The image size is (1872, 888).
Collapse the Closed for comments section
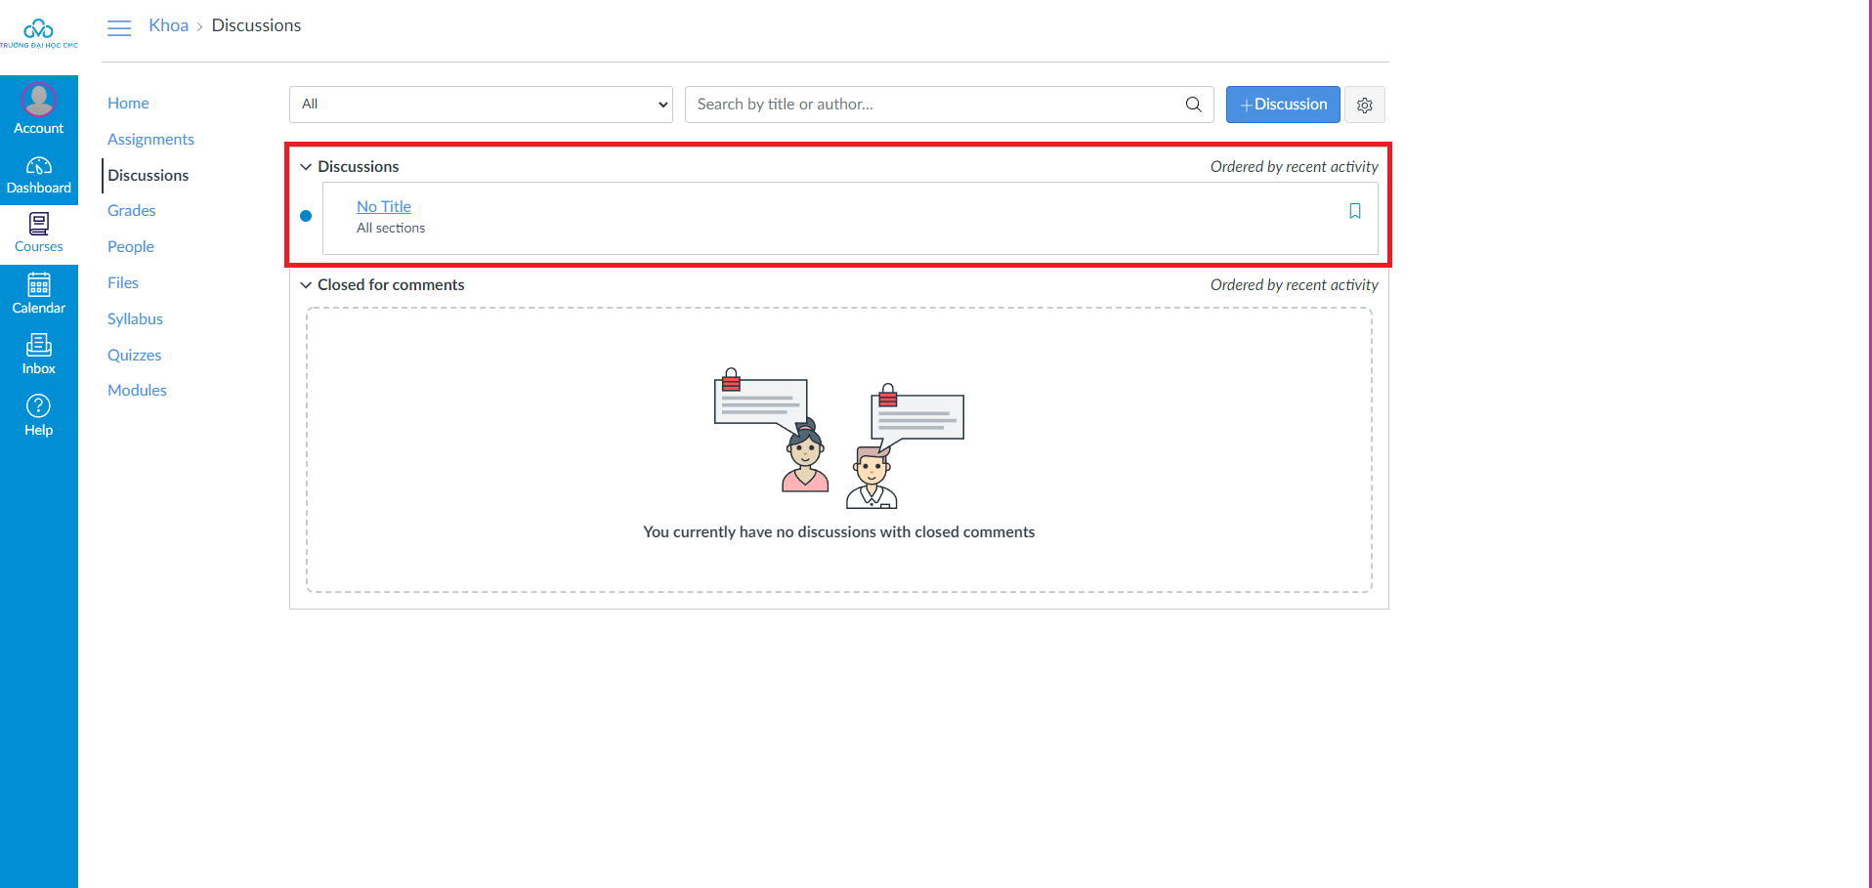coord(306,285)
